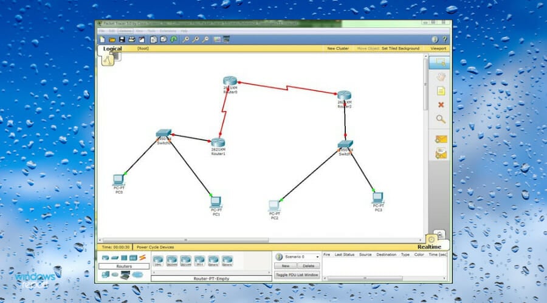The height and width of the screenshot is (303, 547).
Task: Print the workspace using the printer icon
Action: pyautogui.click(x=131, y=39)
